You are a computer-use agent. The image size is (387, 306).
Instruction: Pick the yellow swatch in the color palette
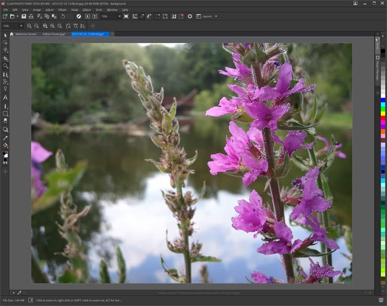click(383, 113)
